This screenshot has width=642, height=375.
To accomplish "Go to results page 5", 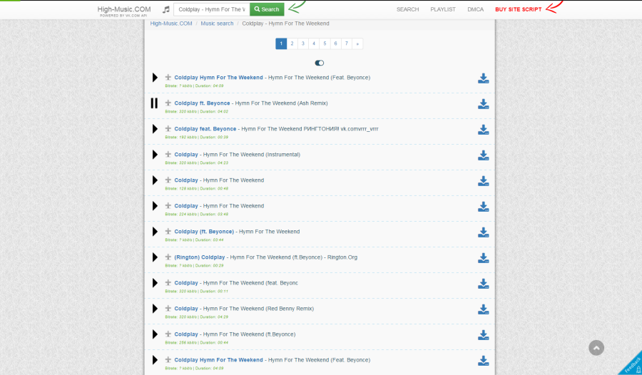I will [325, 43].
